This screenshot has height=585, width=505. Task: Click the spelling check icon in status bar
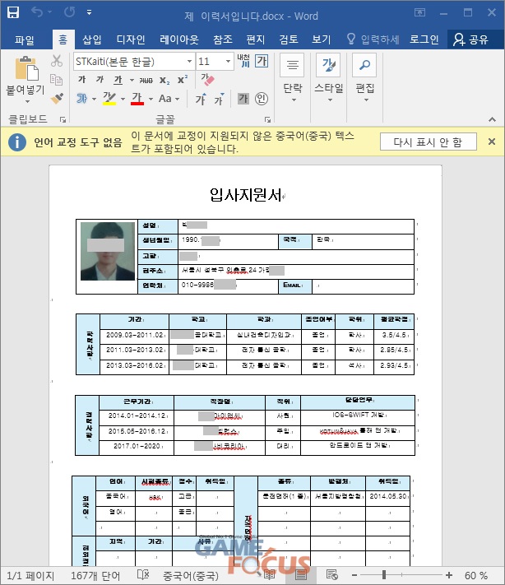(143, 575)
